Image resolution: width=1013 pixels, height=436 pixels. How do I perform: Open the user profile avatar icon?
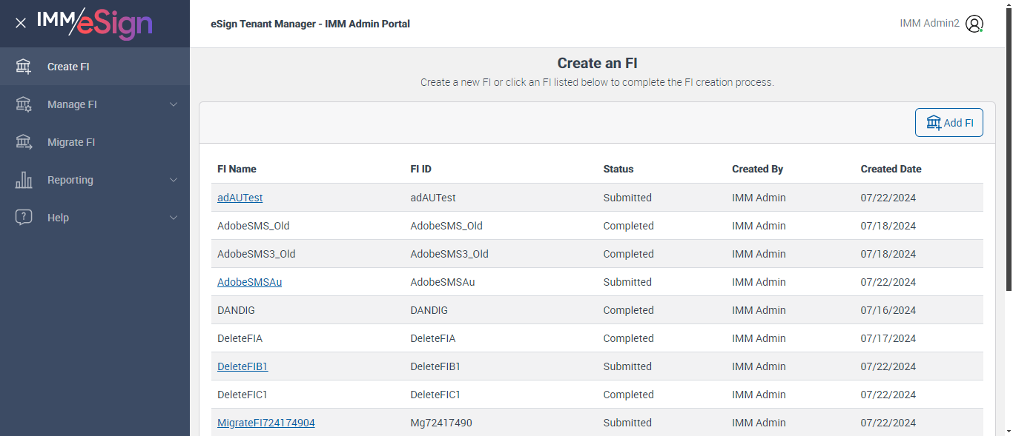(974, 24)
